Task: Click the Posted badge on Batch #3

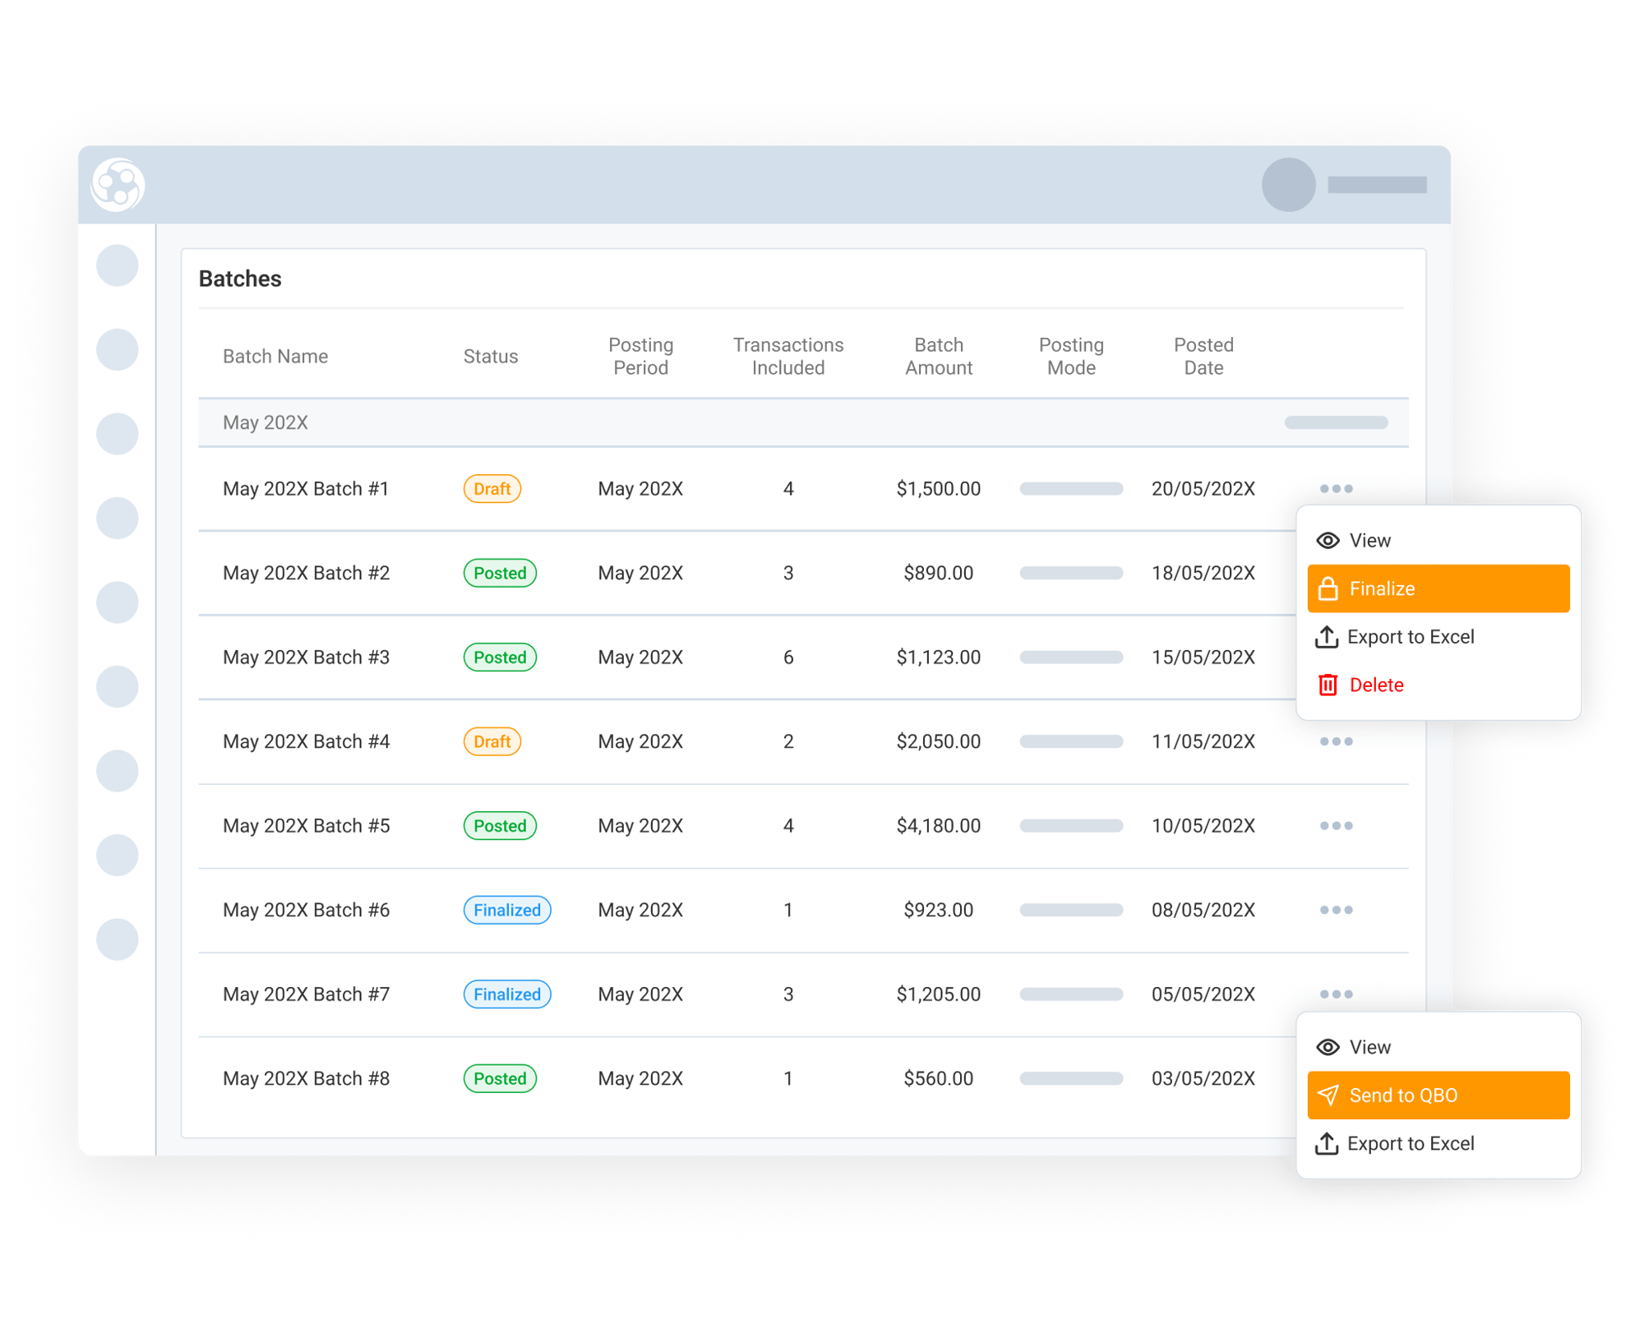Action: click(500, 657)
